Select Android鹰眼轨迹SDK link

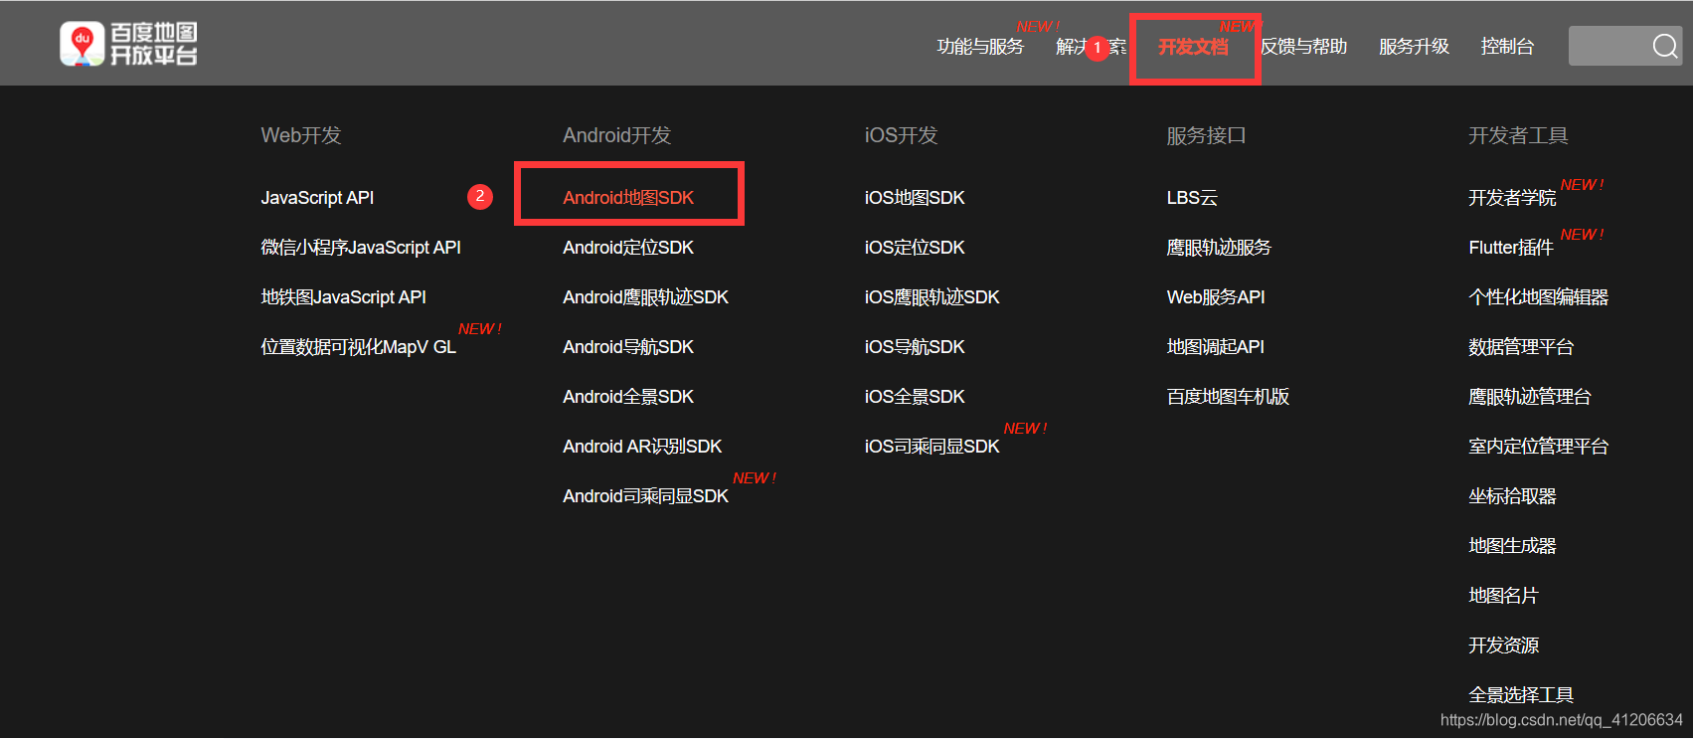pyautogui.click(x=645, y=297)
